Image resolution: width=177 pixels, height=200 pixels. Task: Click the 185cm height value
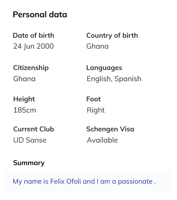coord(25,110)
